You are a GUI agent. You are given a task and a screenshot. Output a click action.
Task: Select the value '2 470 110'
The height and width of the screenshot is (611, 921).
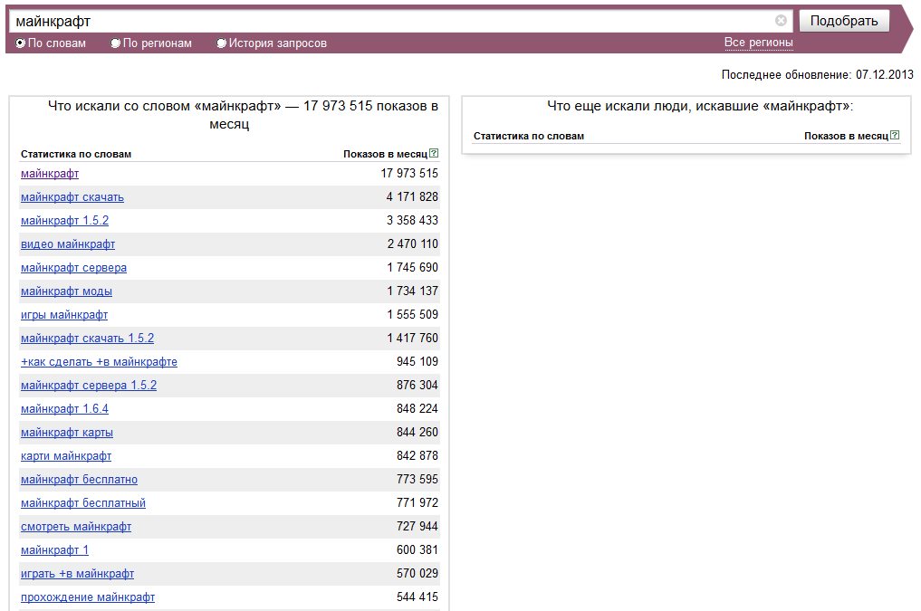tap(412, 243)
